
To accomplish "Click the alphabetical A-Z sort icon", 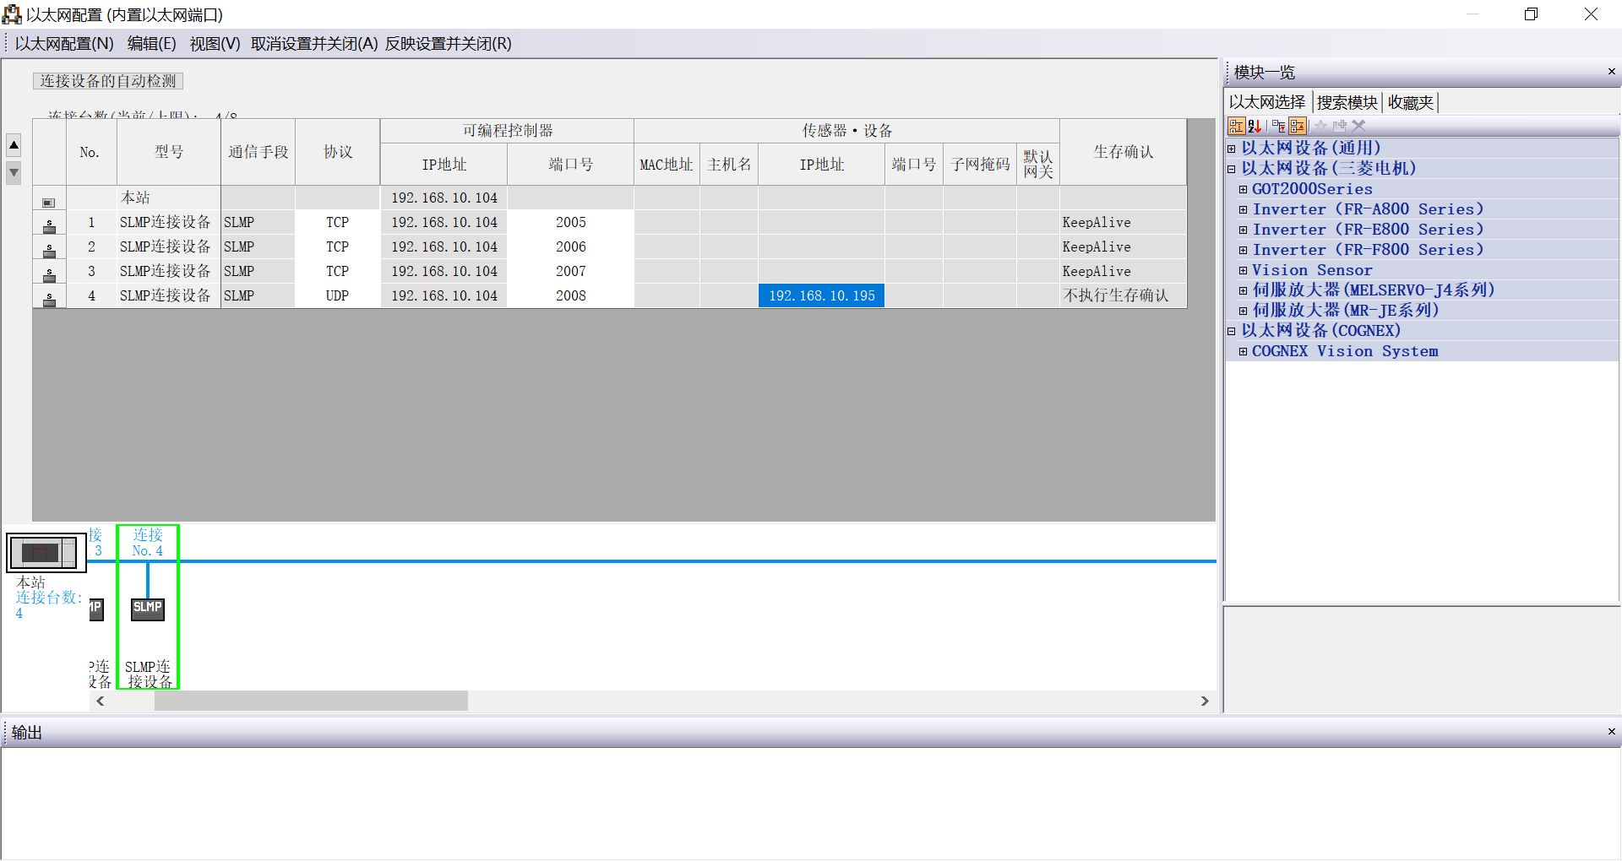I will (1254, 126).
